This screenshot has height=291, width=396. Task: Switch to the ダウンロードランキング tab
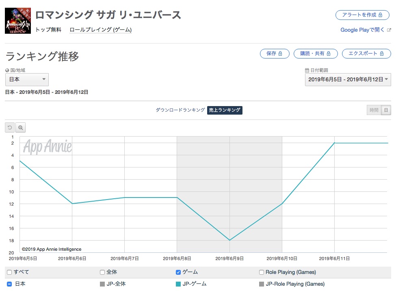(180, 110)
